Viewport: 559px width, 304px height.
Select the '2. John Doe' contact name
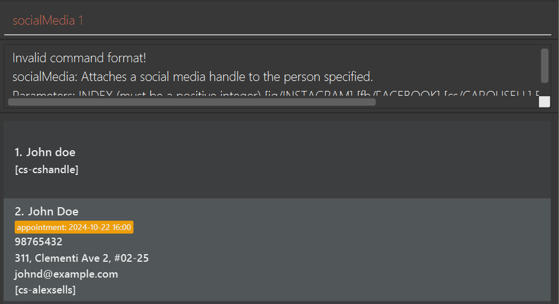[x=46, y=211]
